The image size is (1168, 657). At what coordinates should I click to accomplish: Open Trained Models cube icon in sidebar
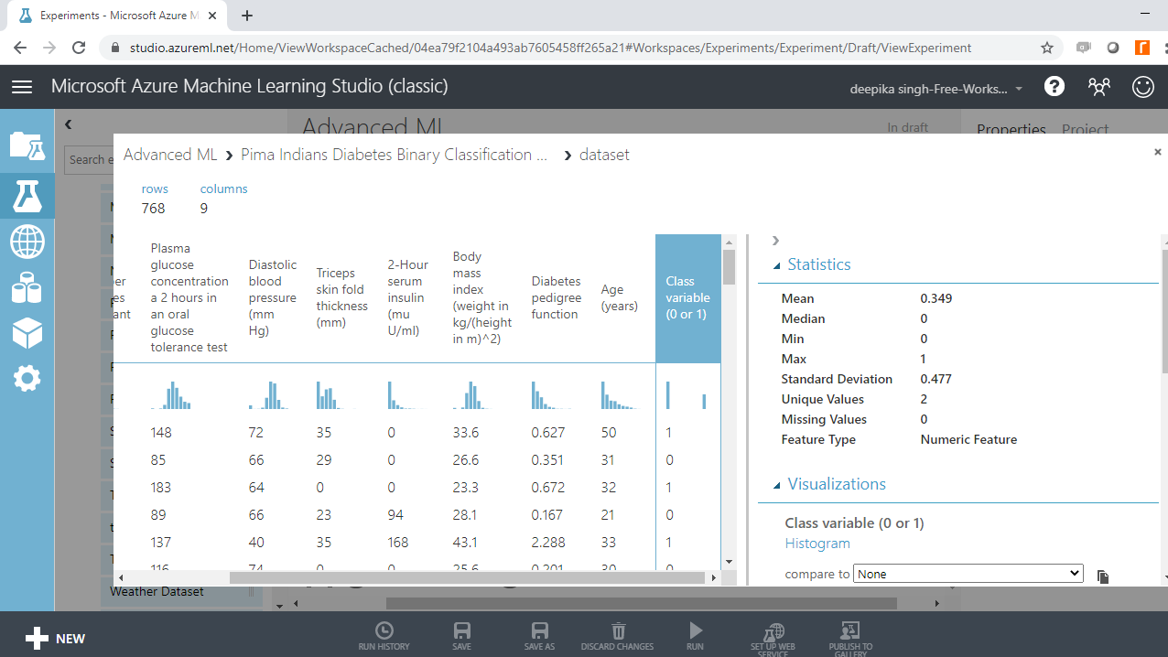[27, 333]
